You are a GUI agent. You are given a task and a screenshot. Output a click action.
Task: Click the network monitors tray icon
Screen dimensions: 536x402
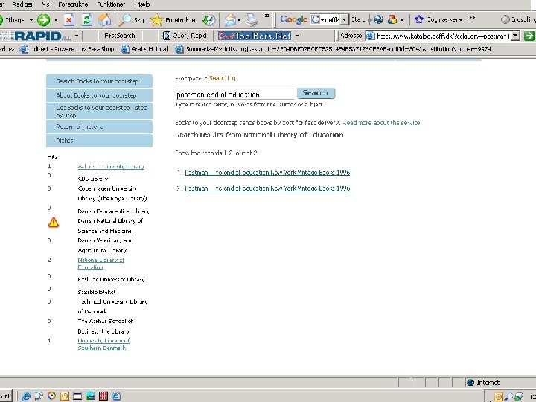[x=520, y=397]
